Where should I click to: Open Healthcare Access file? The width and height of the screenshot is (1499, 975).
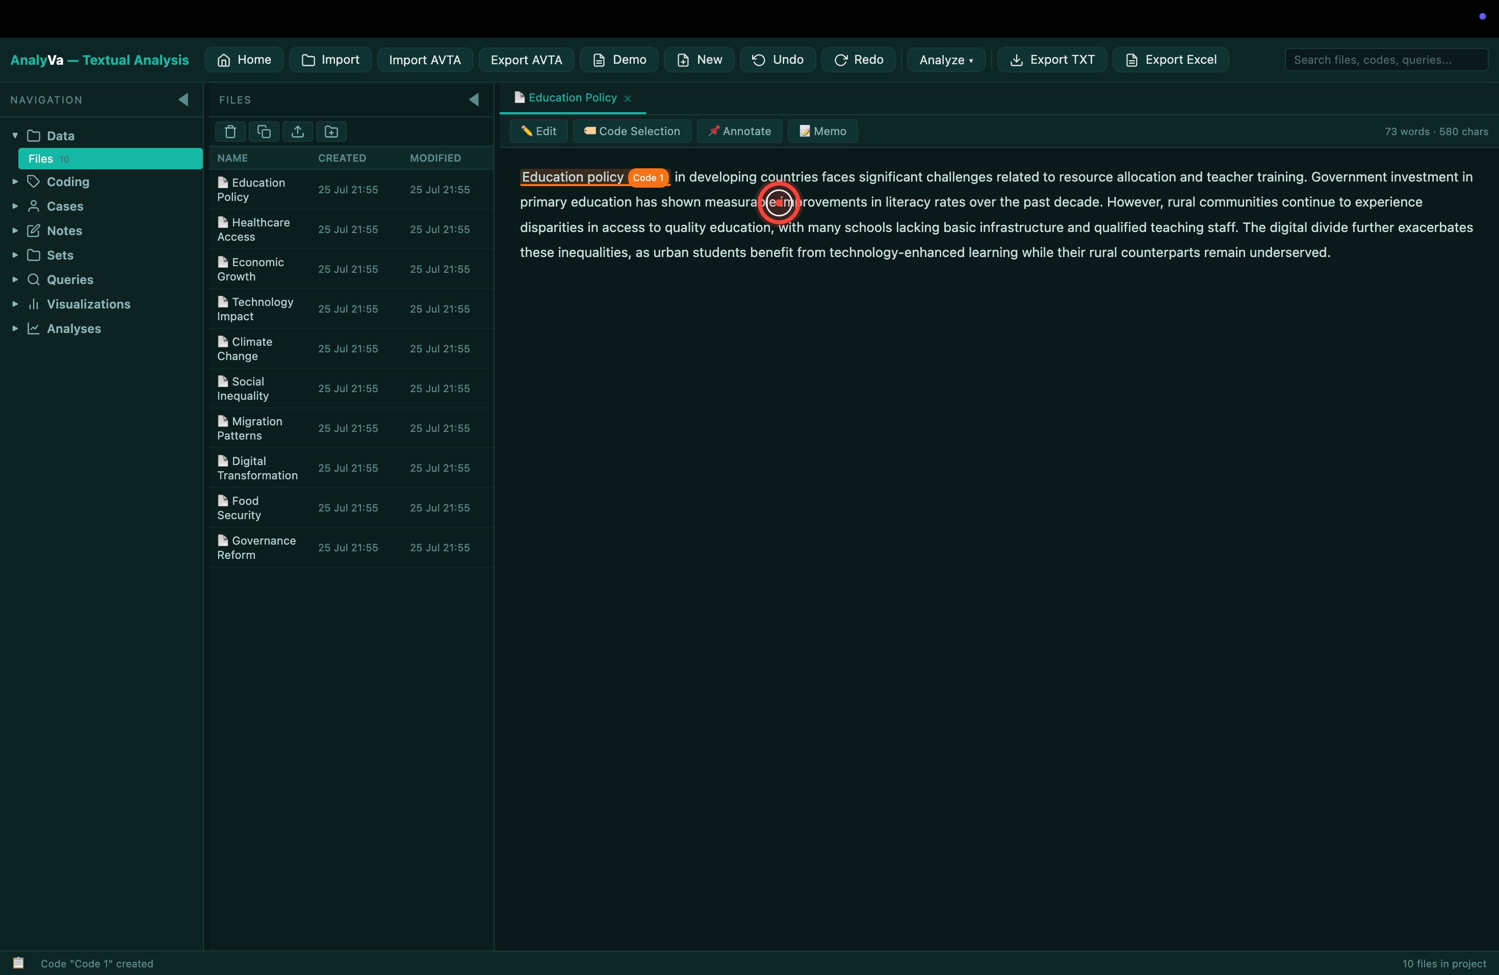[351, 229]
